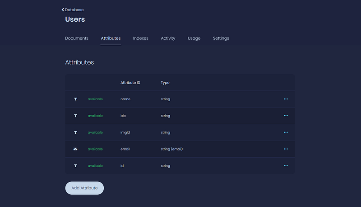The height and width of the screenshot is (207, 361).
Task: Click the Users collection title
Action: click(x=75, y=19)
